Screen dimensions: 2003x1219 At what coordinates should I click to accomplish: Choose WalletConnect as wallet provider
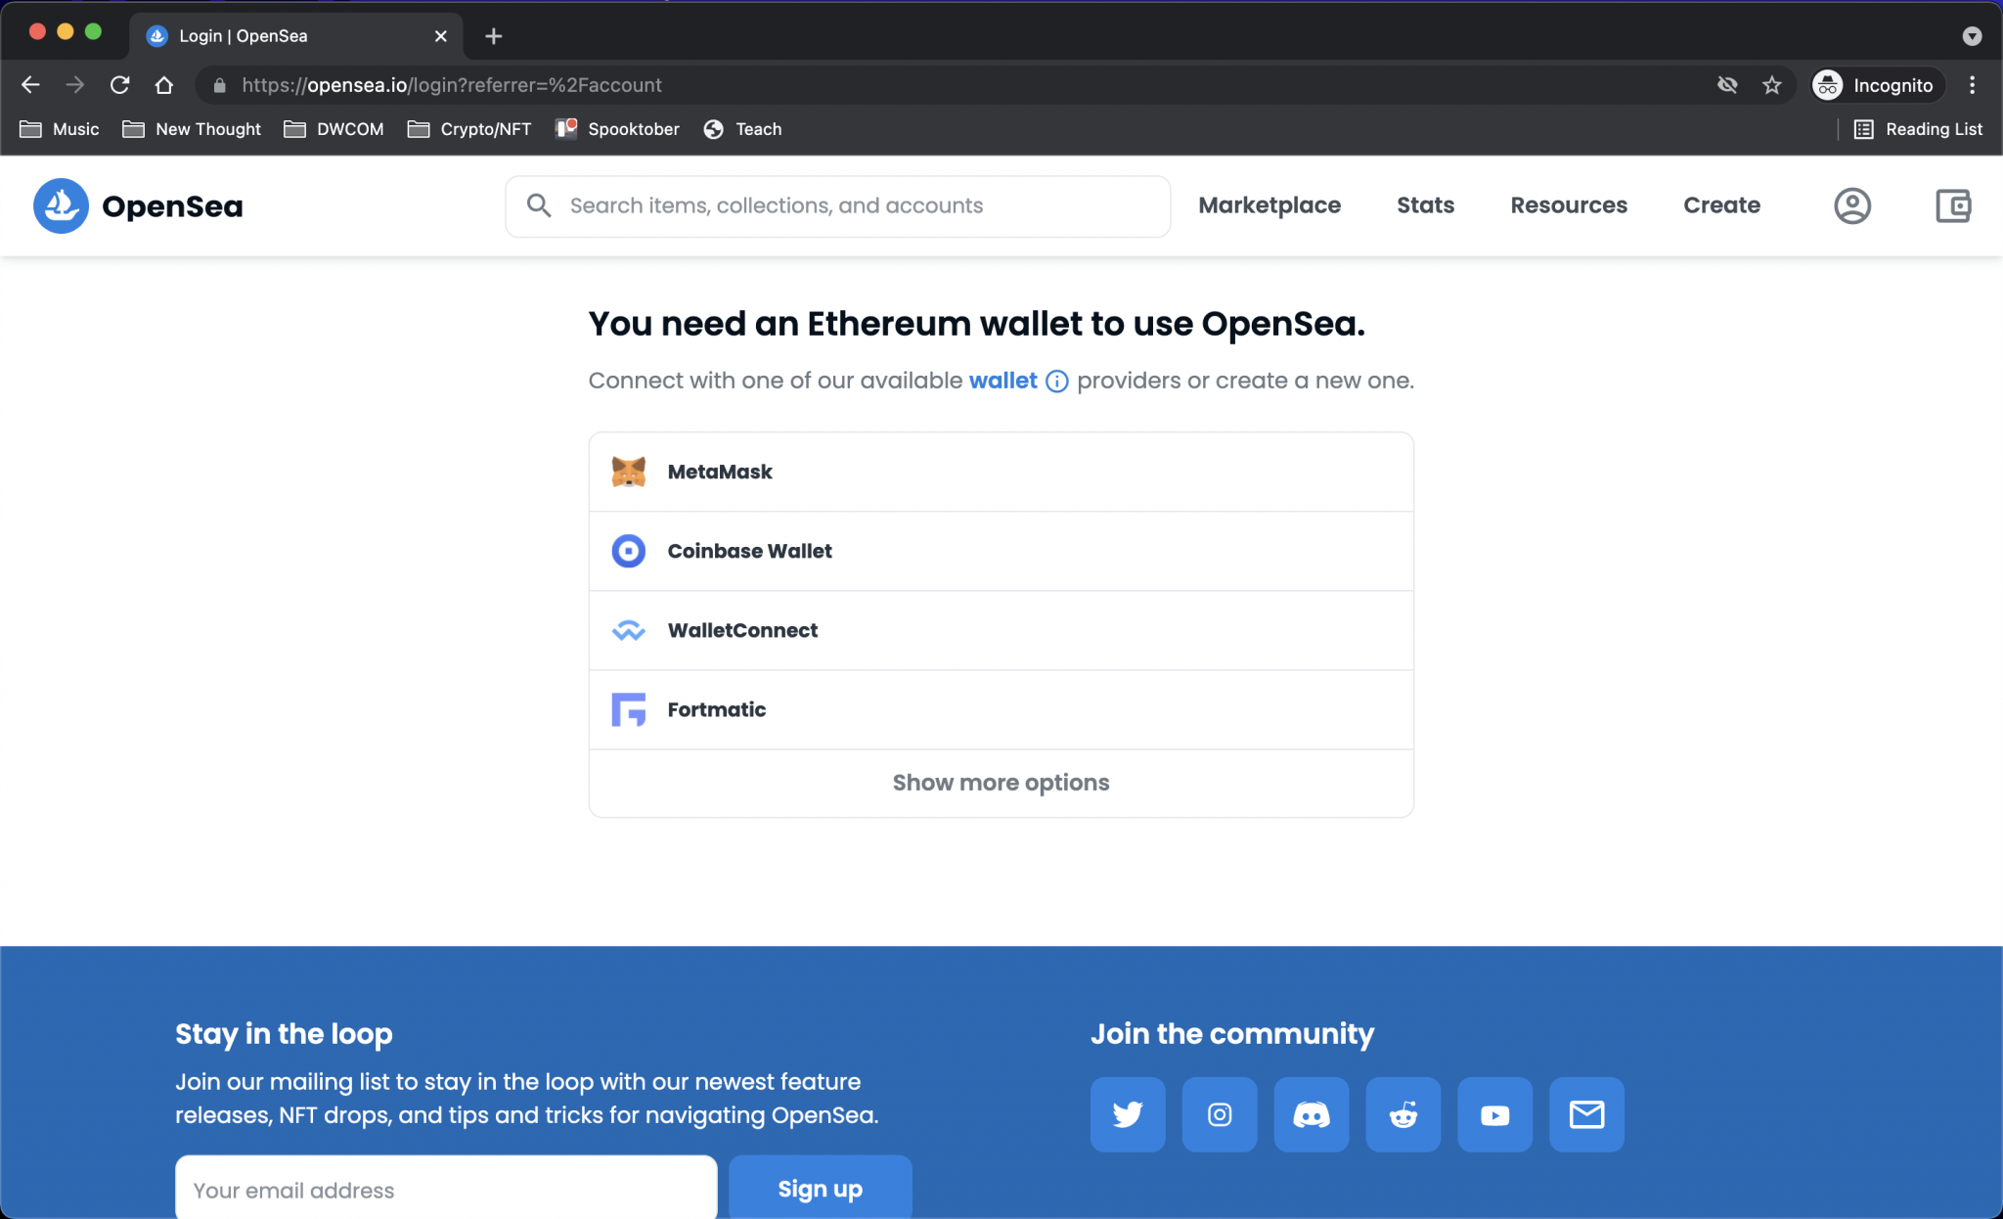coord(742,630)
